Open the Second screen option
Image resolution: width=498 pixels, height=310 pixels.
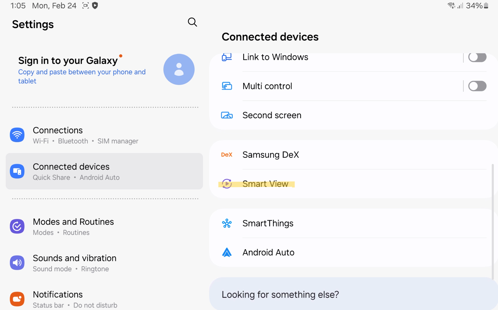click(x=272, y=115)
